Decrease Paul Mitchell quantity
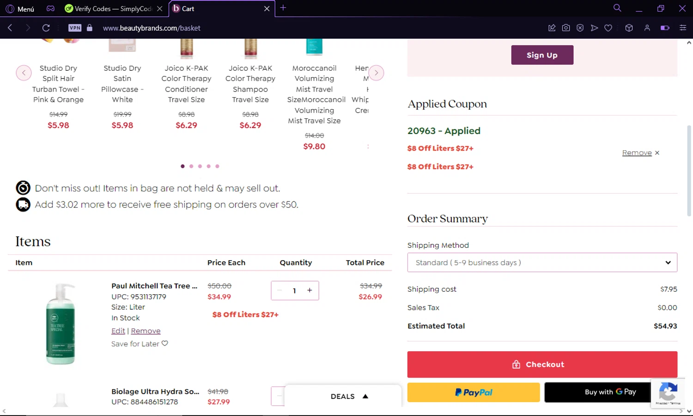Image resolution: width=693 pixels, height=416 pixels. pos(280,290)
